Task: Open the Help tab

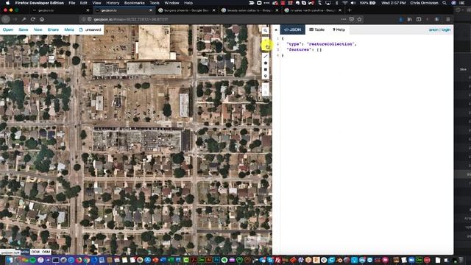Action: tap(339, 29)
